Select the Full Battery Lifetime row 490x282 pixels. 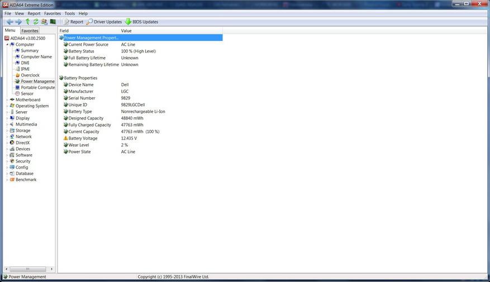click(x=141, y=58)
